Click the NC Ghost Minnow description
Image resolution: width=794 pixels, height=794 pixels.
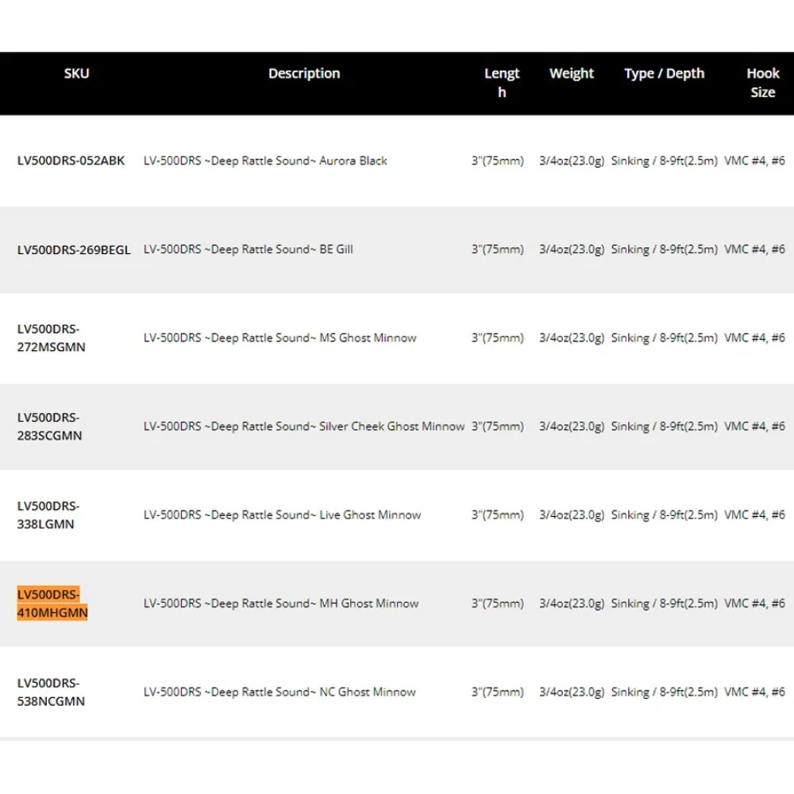279,692
